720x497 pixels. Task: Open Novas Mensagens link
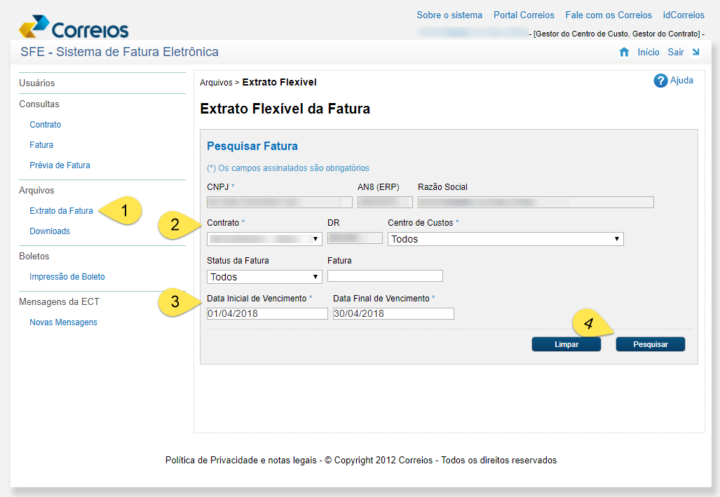(x=63, y=322)
